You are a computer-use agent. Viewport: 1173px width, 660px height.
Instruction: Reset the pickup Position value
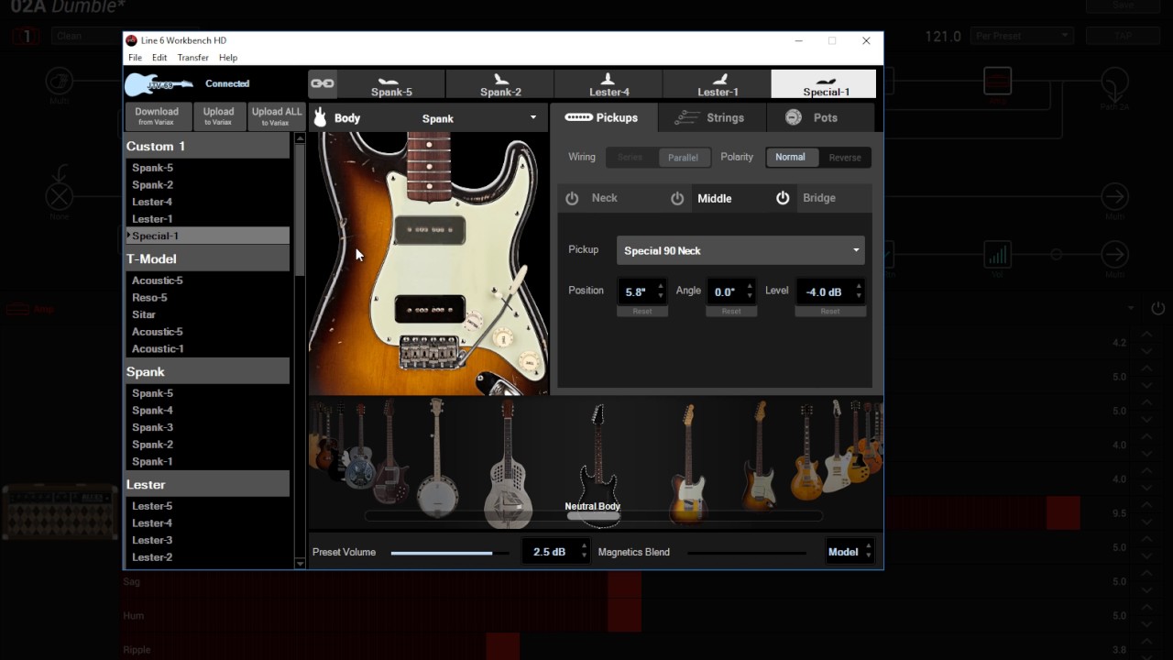pos(641,311)
